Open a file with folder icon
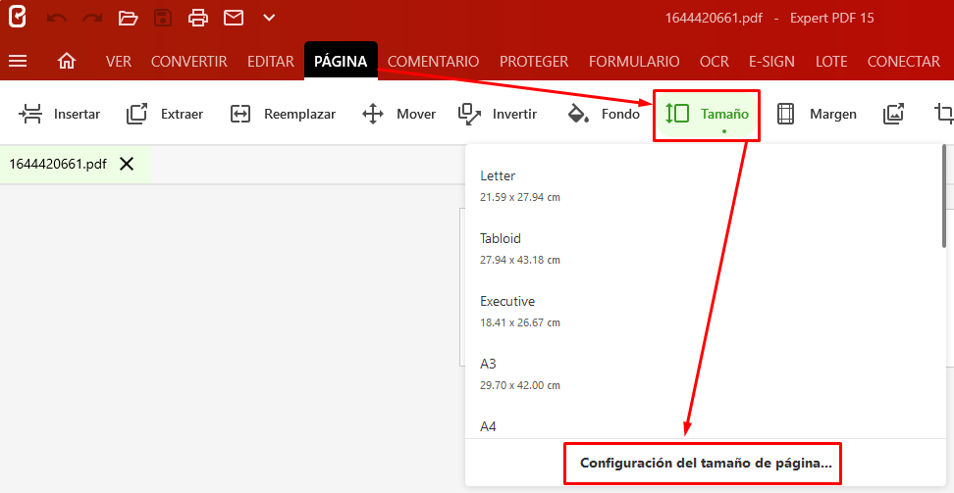Screen dimensions: 954x493 pyautogui.click(x=128, y=19)
